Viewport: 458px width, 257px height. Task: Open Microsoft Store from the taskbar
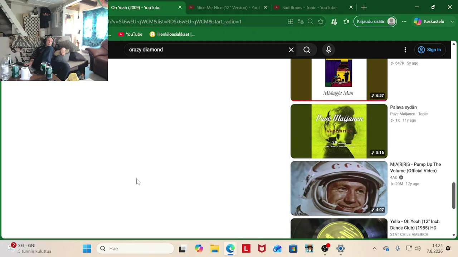[x=293, y=248]
